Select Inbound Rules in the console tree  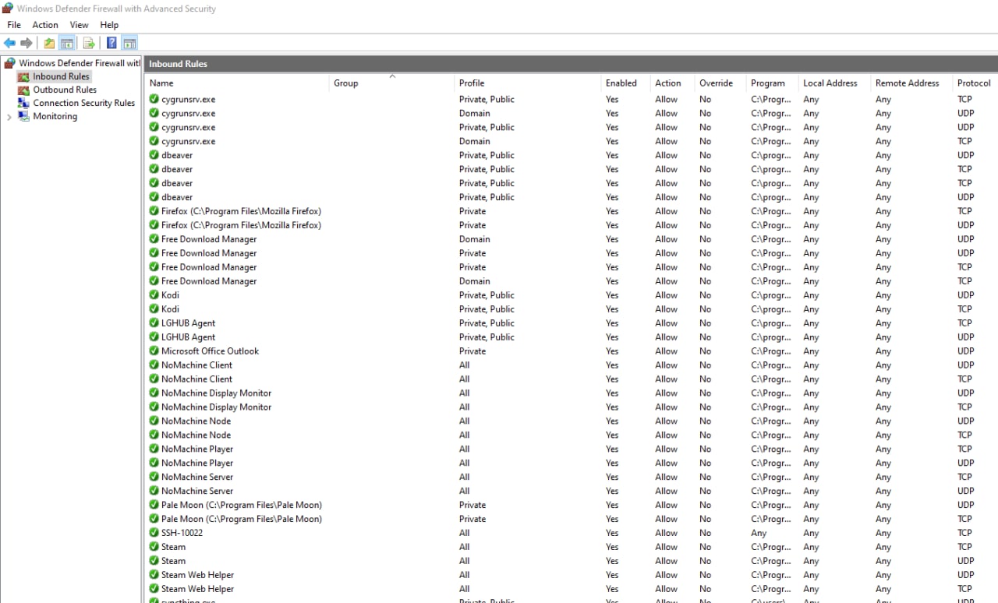point(61,76)
